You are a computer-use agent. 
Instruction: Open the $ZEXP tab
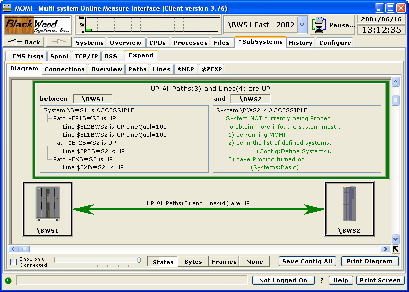212,69
